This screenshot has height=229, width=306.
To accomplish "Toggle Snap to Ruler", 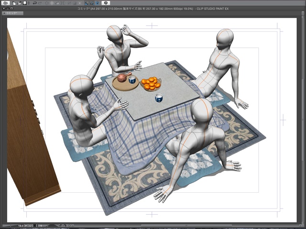I will 87,3.
